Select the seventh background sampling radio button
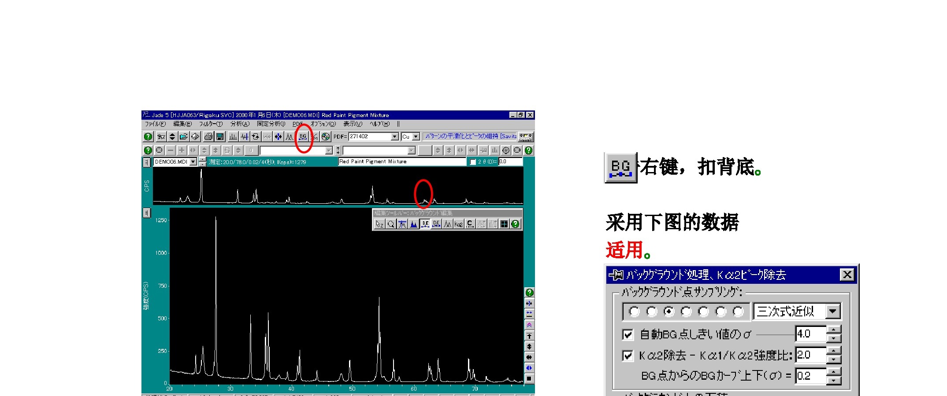Screen dimensions: 947x396 coord(739,312)
